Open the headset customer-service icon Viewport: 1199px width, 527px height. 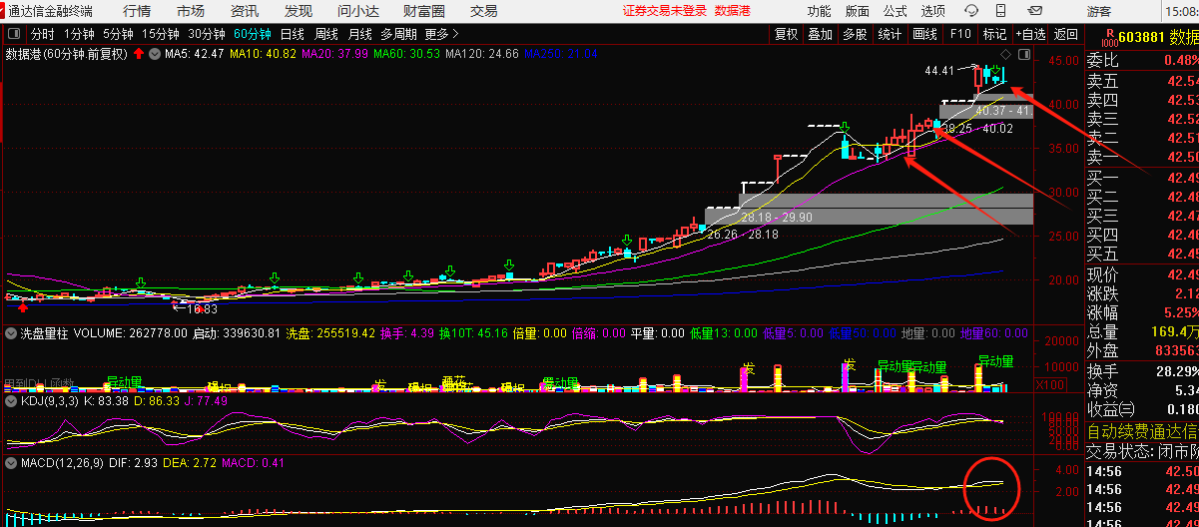click(970, 11)
